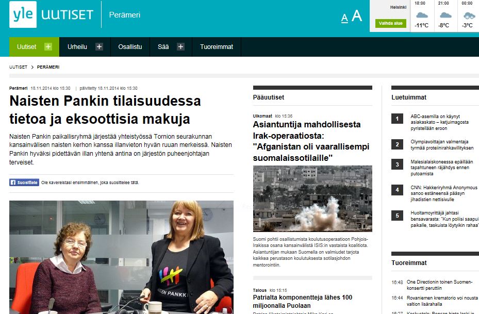The width and height of the screenshot is (479, 314).
Task: Open the Irak-operaatiosta headline article
Action: 311,141
